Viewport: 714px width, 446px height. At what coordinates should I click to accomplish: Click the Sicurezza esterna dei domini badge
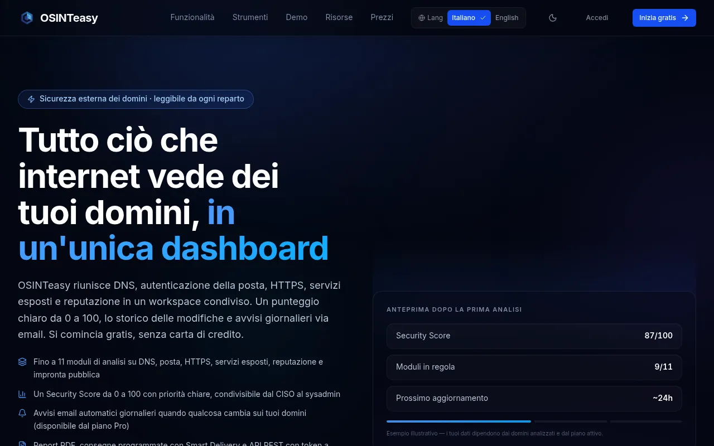pyautogui.click(x=136, y=99)
